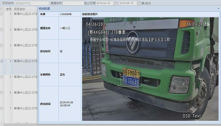Check the checkbox for row 6
The image size is (221, 126).
2,93
